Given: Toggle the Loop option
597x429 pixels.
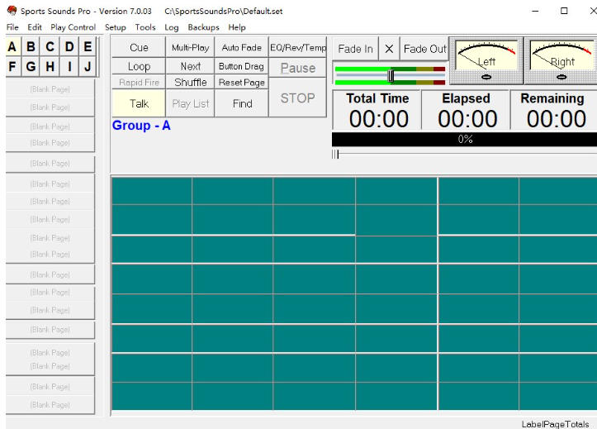Looking at the screenshot, I should (x=139, y=66).
